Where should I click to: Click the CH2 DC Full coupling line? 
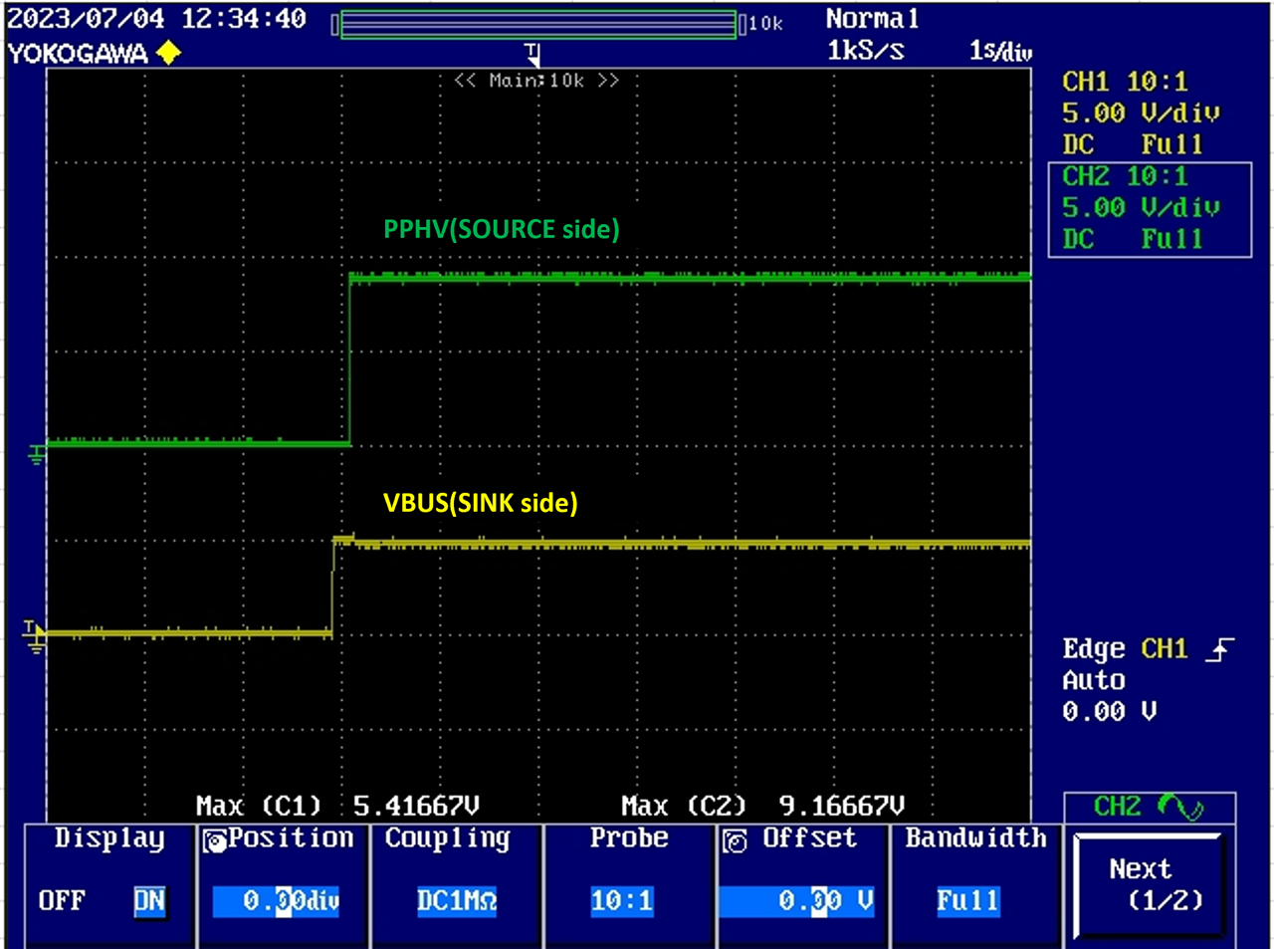(1133, 239)
